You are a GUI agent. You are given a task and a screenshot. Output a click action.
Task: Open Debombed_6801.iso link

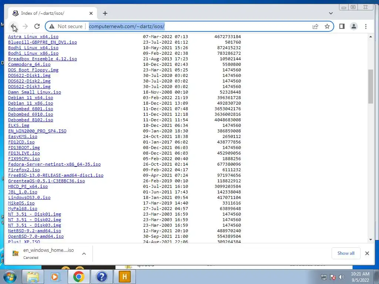pos(30,109)
